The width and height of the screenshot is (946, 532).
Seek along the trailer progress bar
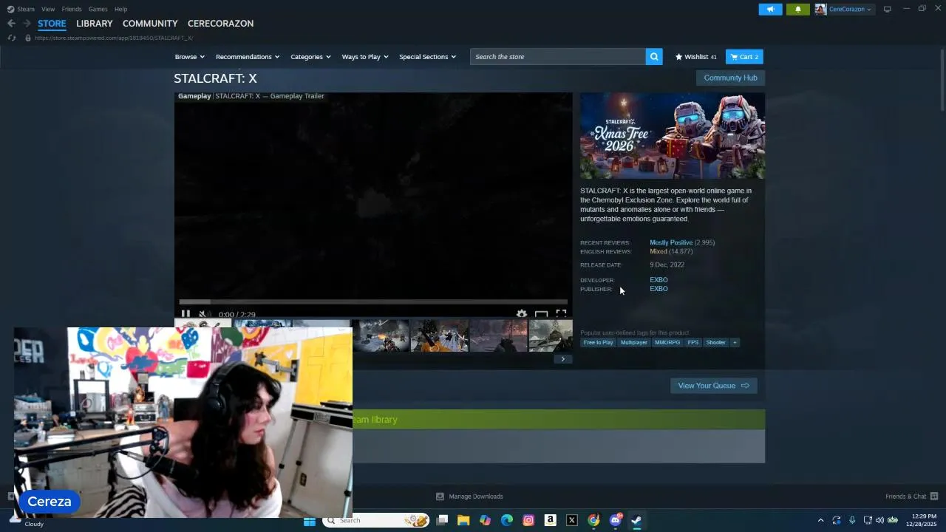click(x=373, y=301)
